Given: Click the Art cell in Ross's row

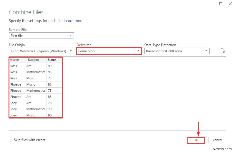Looking at the screenshot, I should pyautogui.click(x=36, y=66).
